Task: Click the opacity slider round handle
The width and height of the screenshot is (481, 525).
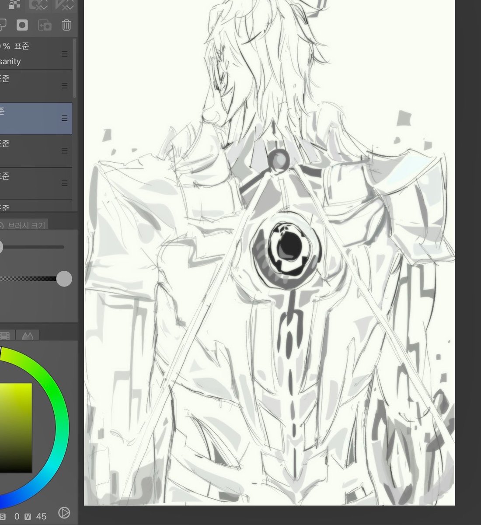Action: (x=64, y=279)
